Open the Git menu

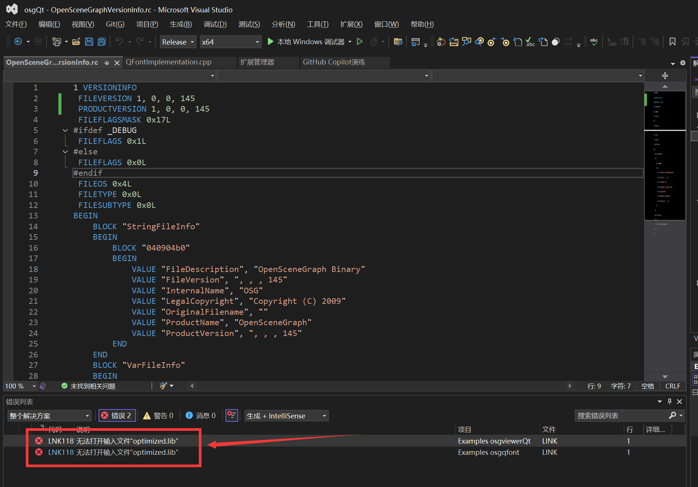(x=115, y=24)
